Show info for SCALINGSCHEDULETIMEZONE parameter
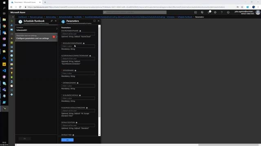This screenshot has height=146, width=261. 87,108
